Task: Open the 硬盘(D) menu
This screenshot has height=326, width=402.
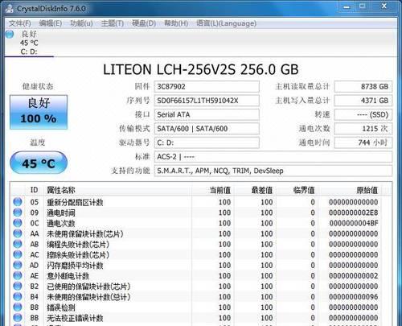Action: point(144,23)
